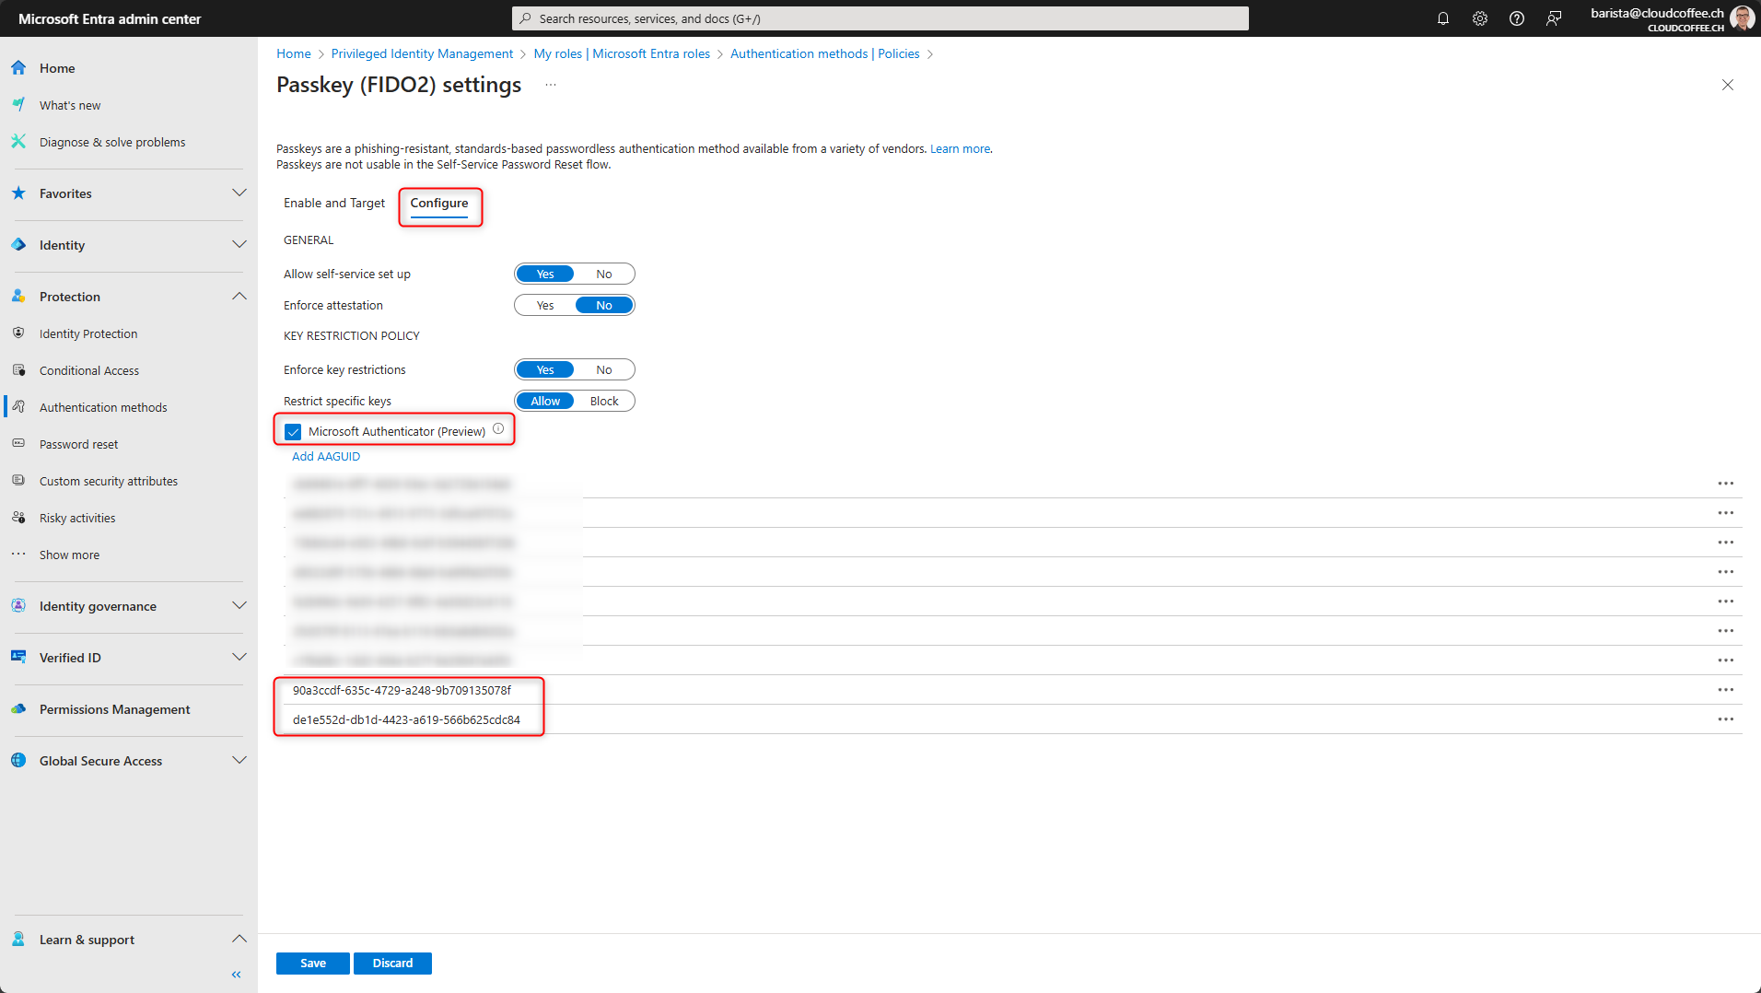Uncheck Microsoft Authenticator (Preview) checkbox

[294, 432]
